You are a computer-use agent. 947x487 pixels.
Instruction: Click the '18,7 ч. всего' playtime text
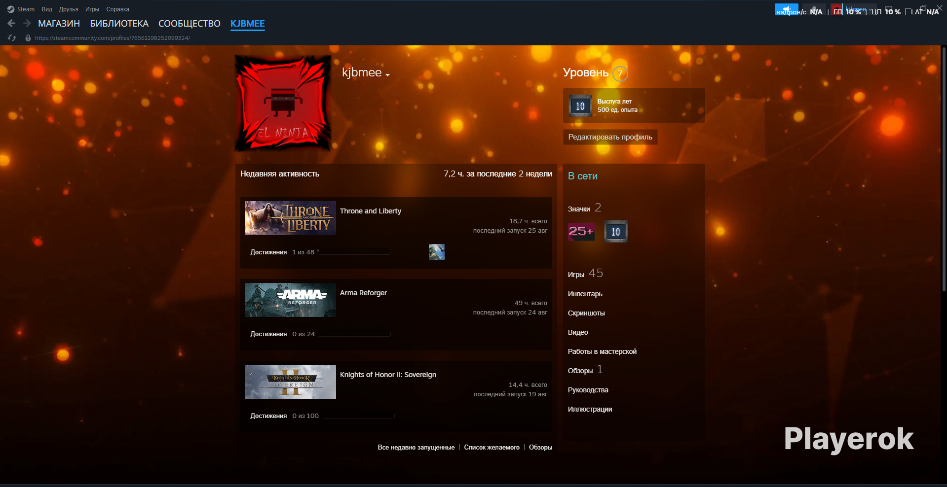[528, 221]
